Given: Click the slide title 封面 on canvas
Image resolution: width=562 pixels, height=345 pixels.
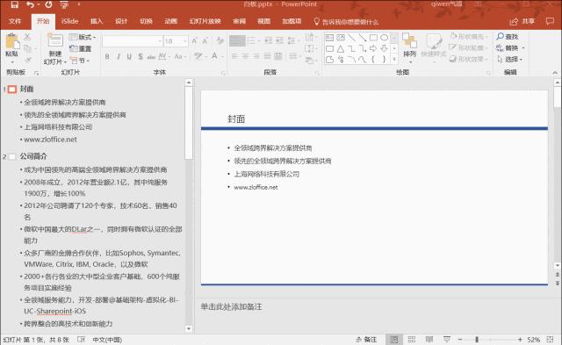Looking at the screenshot, I should pyautogui.click(x=236, y=119).
